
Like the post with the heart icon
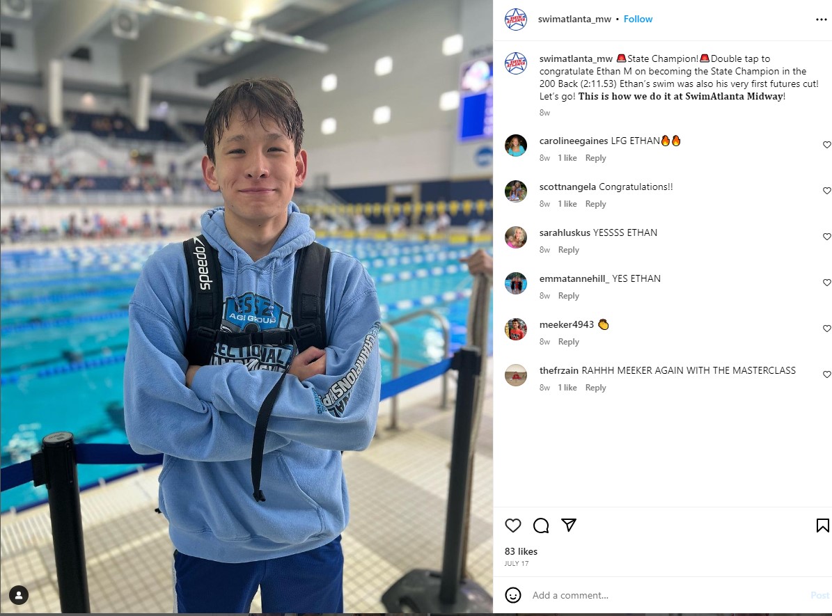tap(512, 526)
